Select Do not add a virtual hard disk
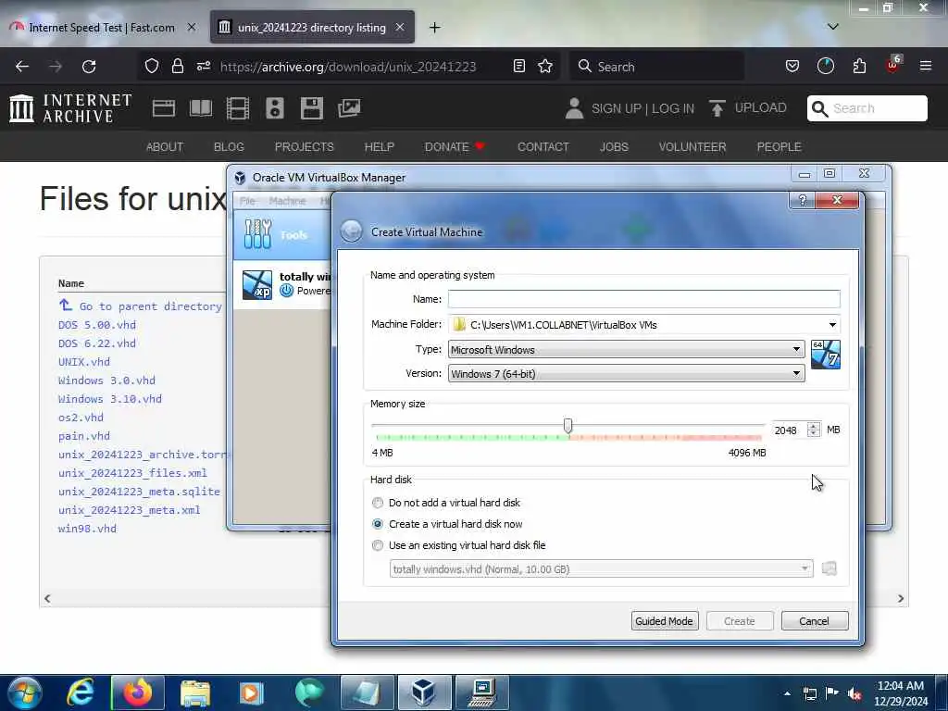Viewport: 948px width, 711px height. (446, 503)
